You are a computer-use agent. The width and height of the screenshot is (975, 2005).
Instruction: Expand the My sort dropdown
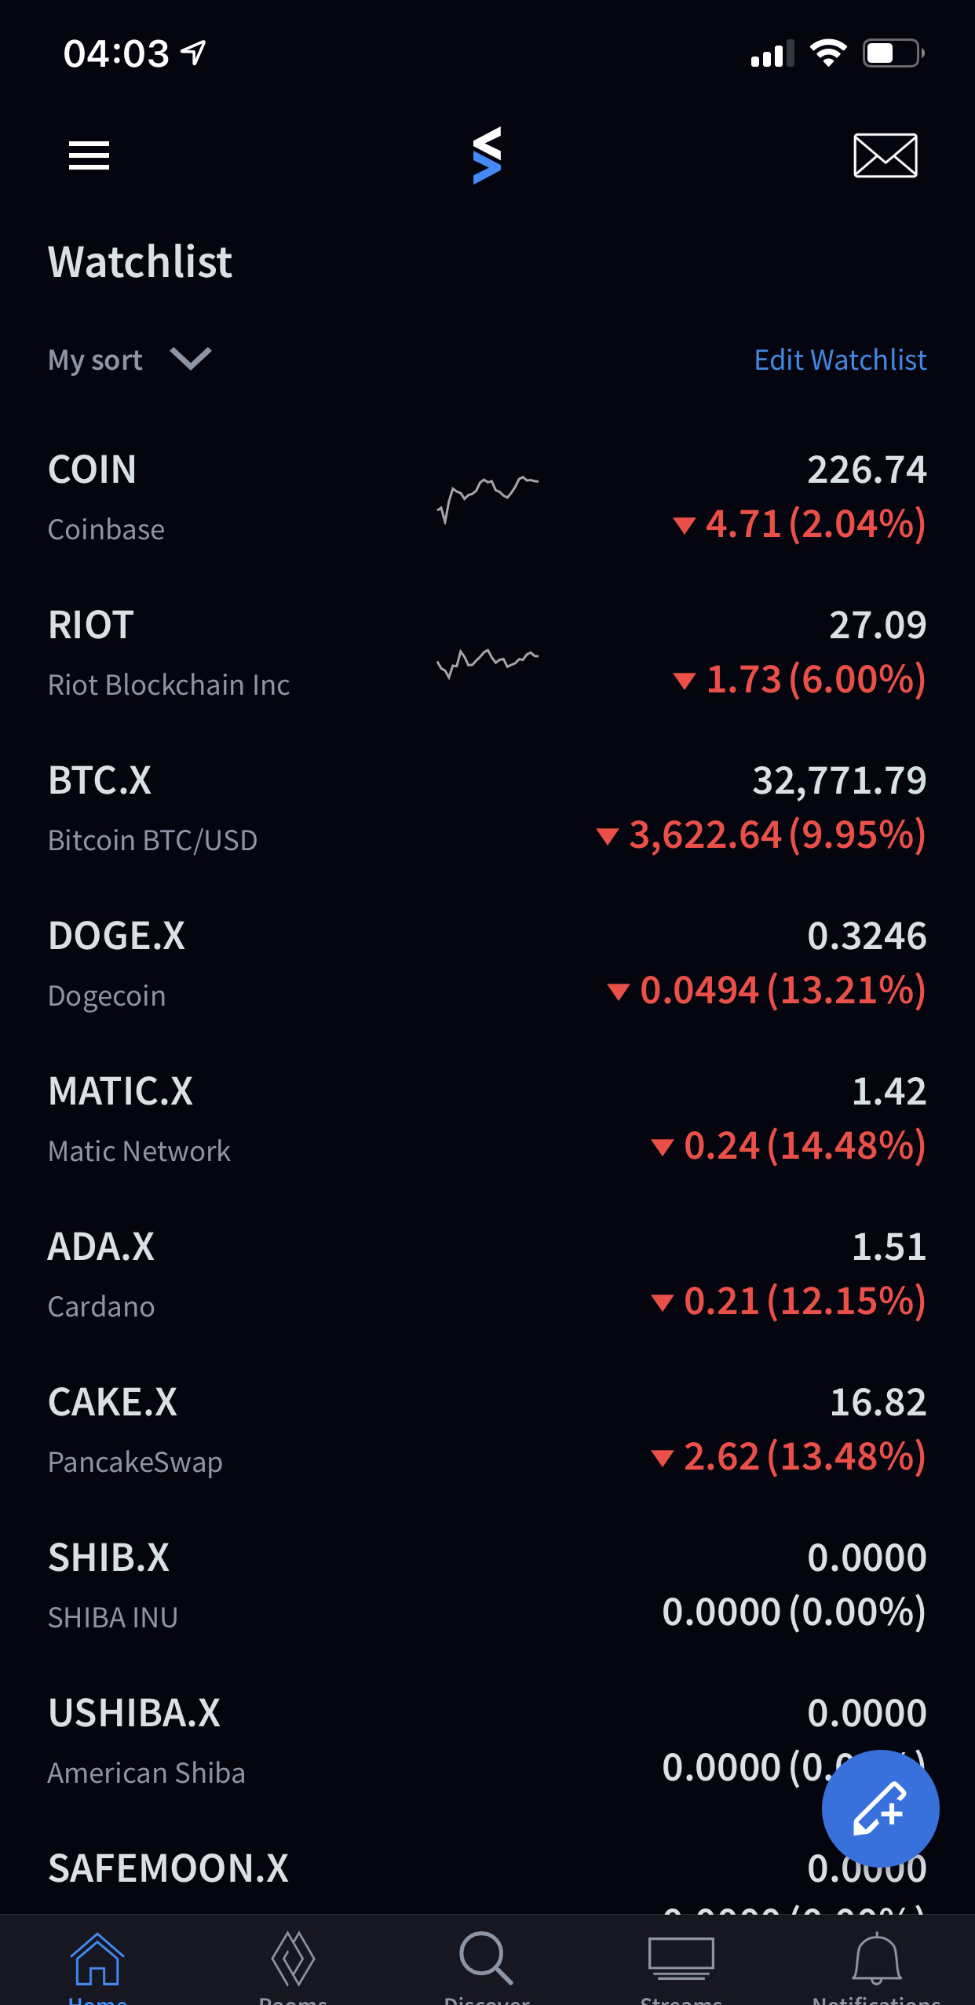tap(130, 360)
